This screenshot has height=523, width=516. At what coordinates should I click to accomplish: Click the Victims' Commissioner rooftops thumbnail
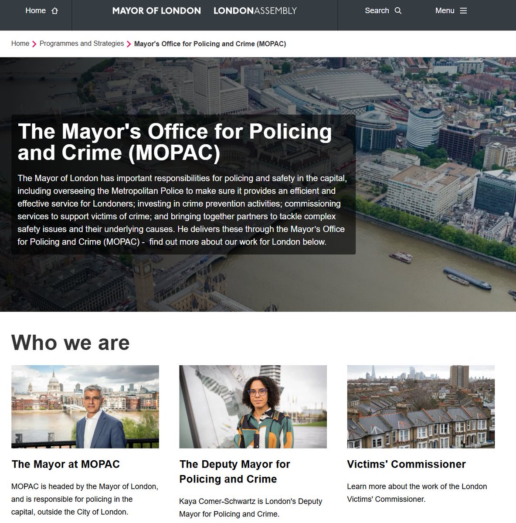coord(421,407)
